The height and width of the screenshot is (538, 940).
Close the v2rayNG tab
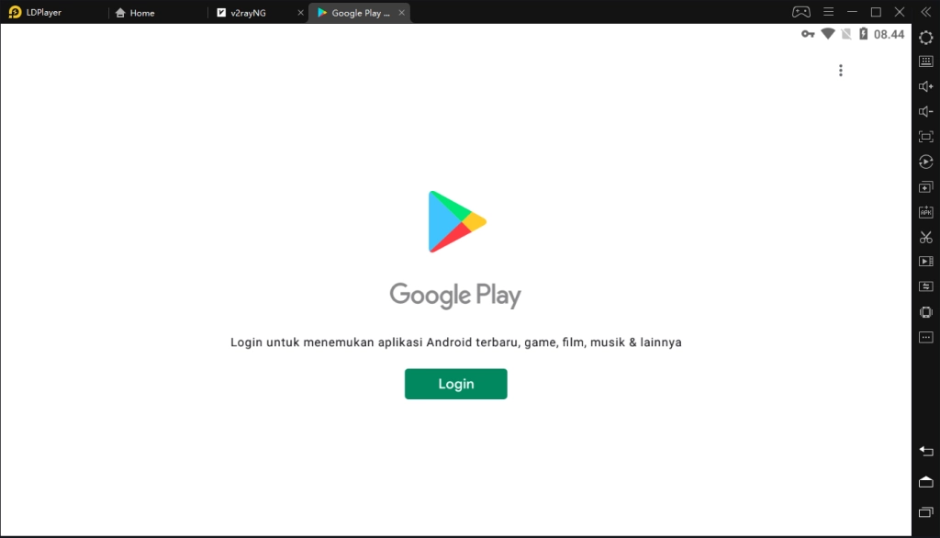[300, 13]
